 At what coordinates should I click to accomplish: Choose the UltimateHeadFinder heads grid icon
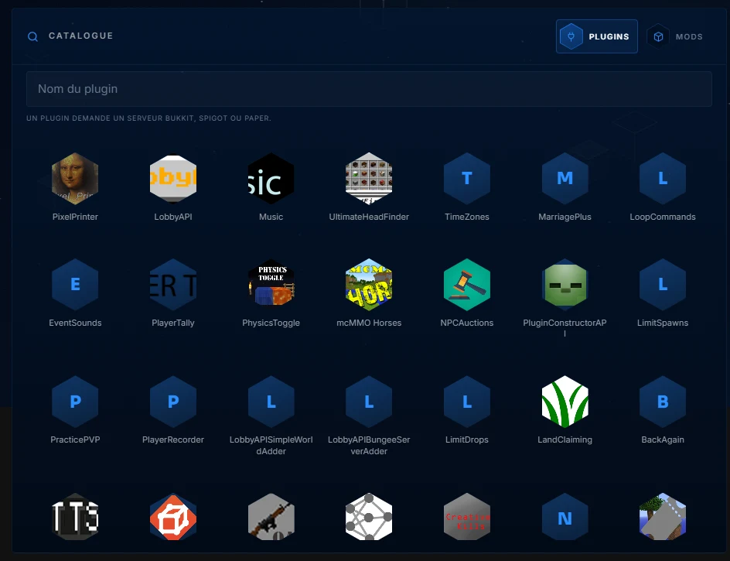tap(369, 179)
